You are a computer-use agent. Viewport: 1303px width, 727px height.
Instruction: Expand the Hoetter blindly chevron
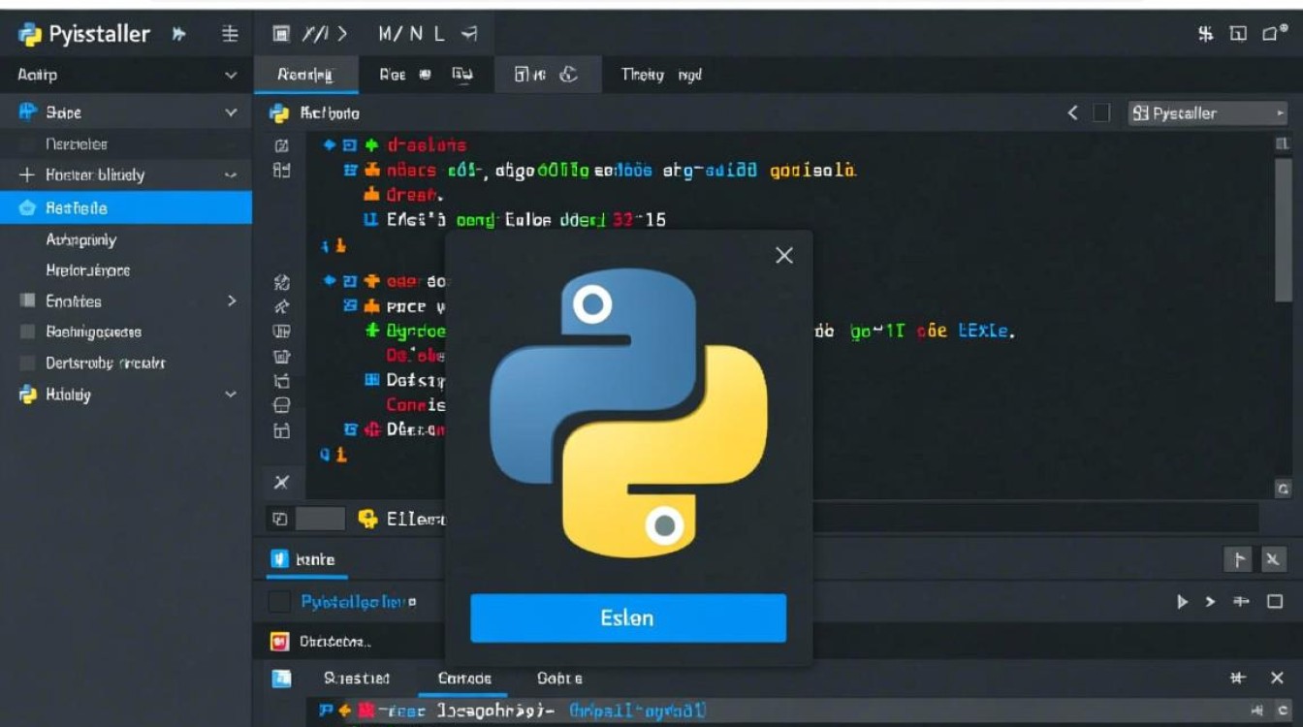(231, 175)
